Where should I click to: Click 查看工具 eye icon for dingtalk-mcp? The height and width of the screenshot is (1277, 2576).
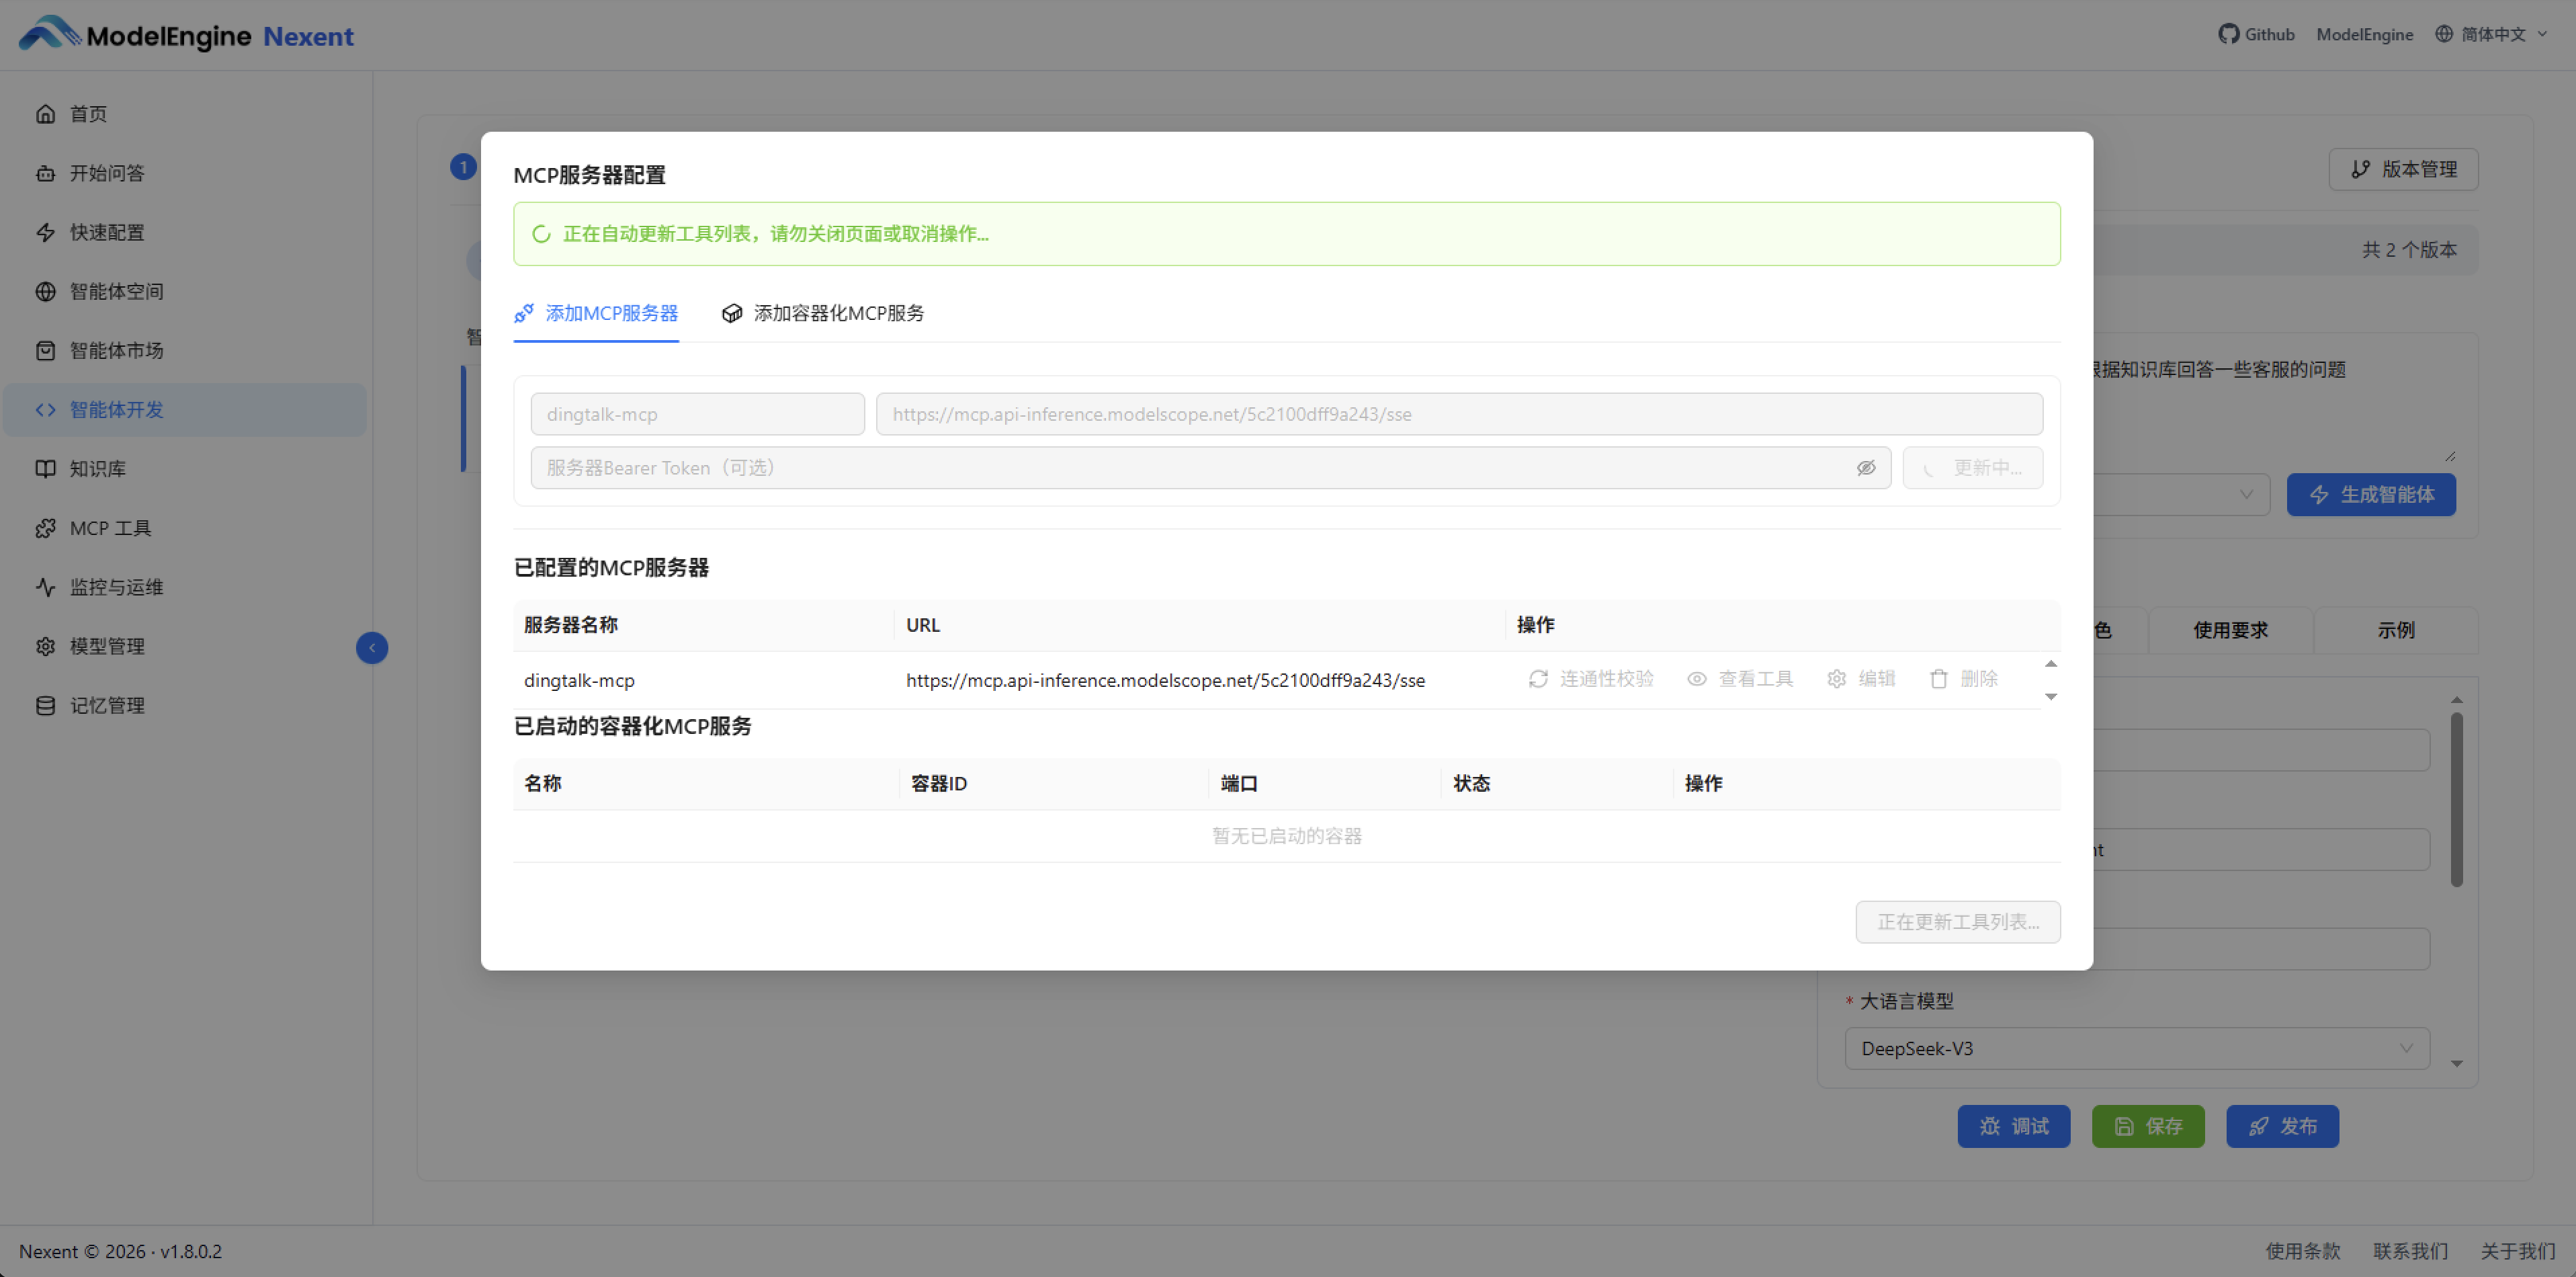(x=1697, y=679)
